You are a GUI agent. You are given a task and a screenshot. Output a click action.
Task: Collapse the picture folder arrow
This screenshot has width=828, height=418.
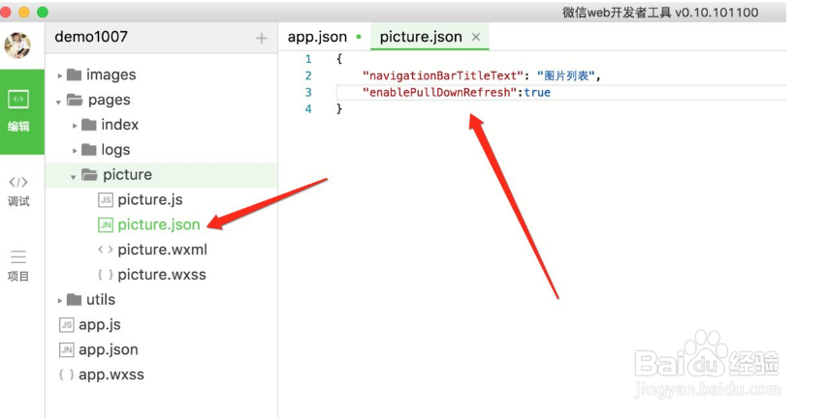(x=74, y=176)
